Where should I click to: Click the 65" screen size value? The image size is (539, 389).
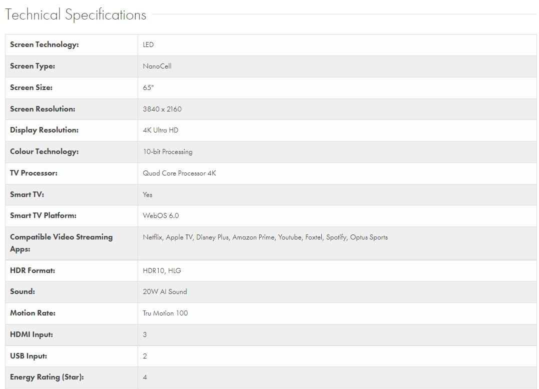pos(148,87)
